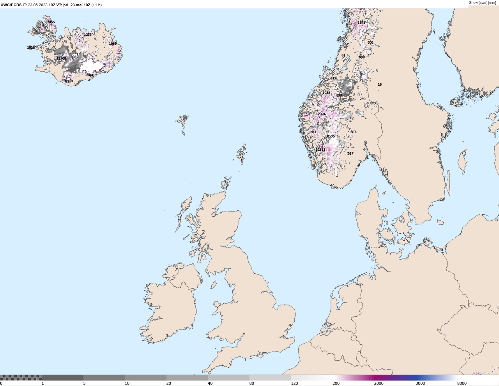Click the legend segment between 80 and 120
The image size is (499, 386).
click(270, 377)
